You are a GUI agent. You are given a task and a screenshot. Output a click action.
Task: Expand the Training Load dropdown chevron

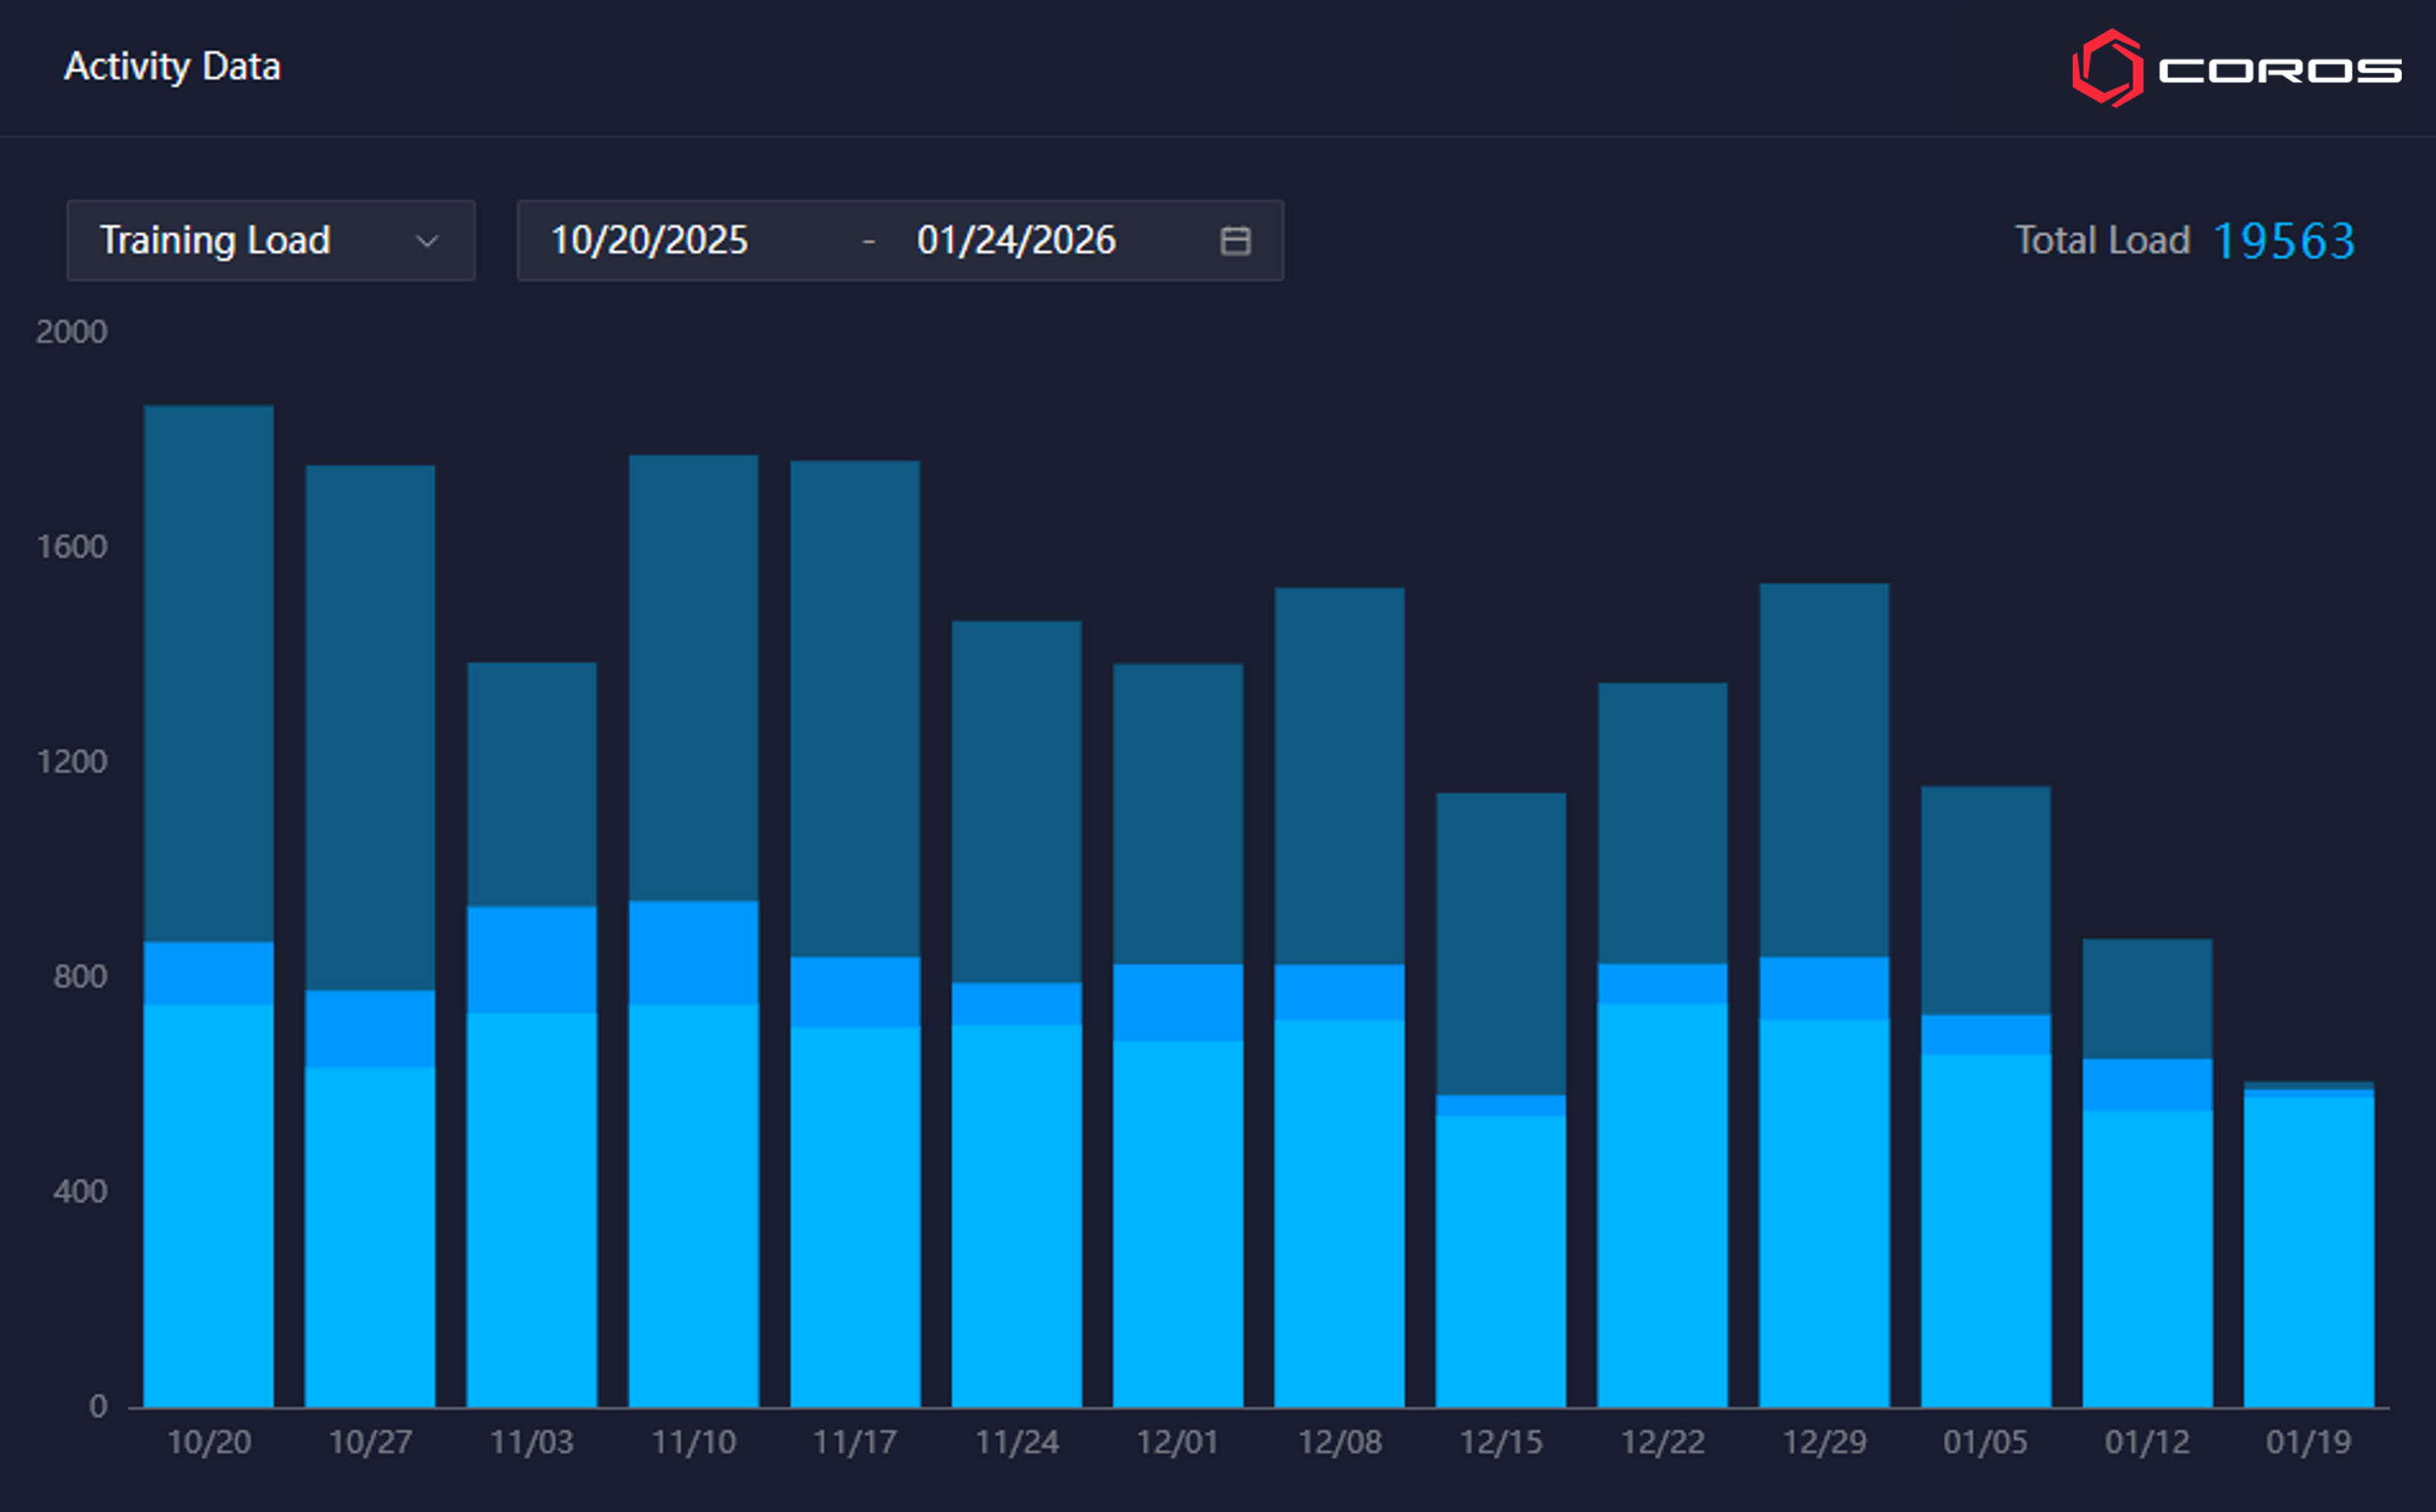[x=427, y=241]
